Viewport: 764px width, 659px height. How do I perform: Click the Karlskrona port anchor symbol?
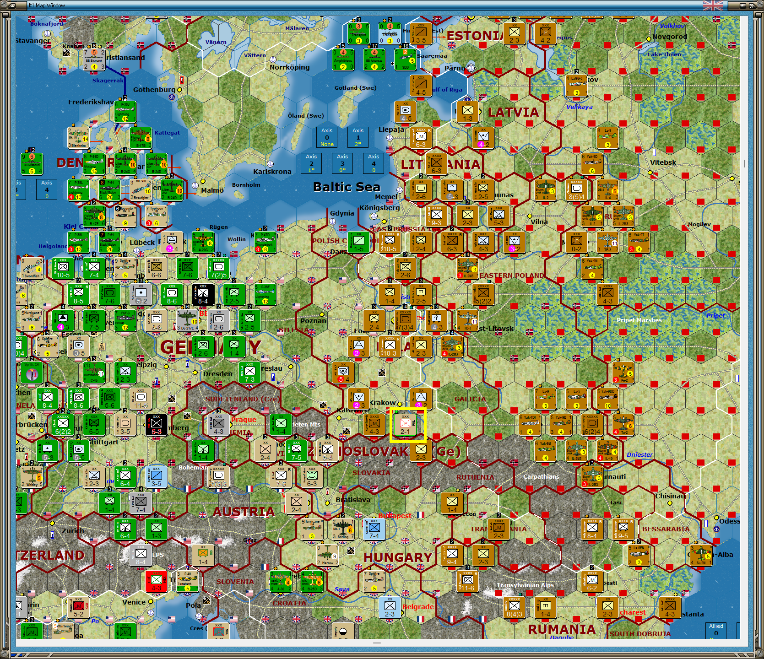(270, 164)
